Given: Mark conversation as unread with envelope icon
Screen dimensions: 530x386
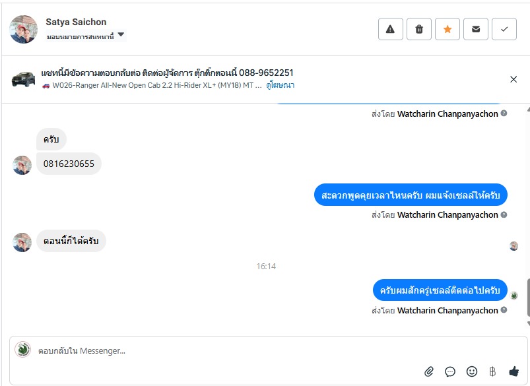Looking at the screenshot, I should (476, 29).
